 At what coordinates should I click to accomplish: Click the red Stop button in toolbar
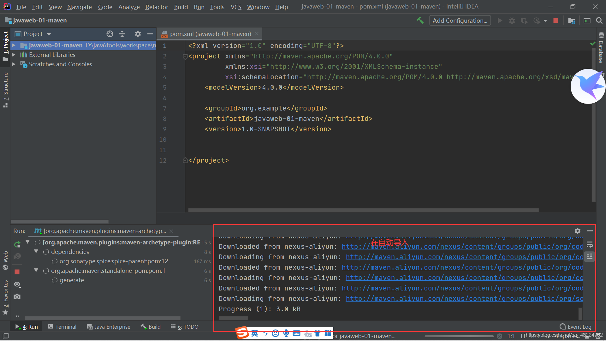coord(556,21)
